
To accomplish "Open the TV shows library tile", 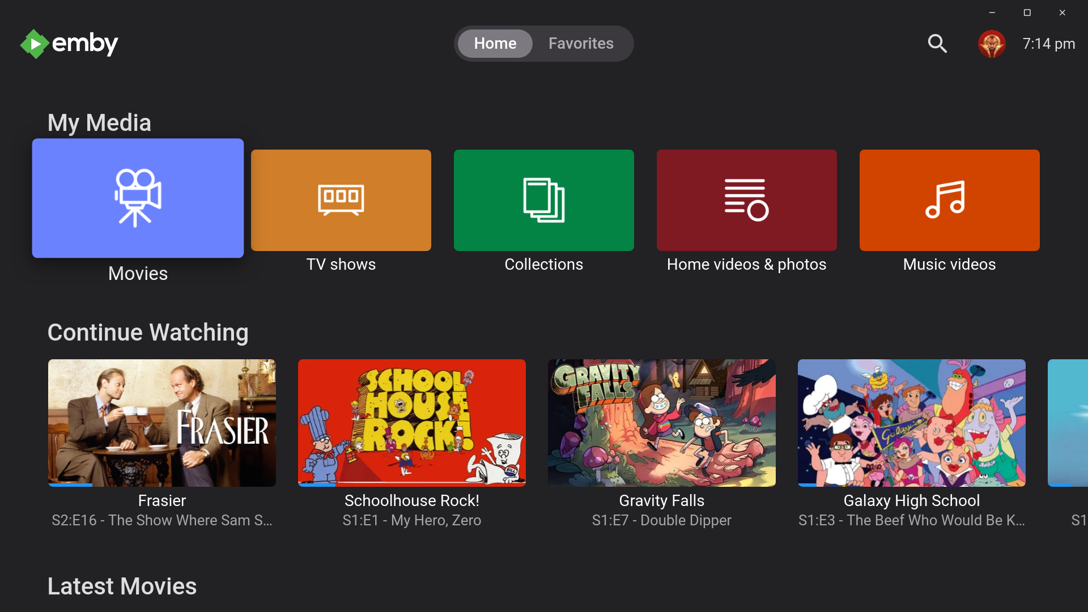I will tap(341, 200).
